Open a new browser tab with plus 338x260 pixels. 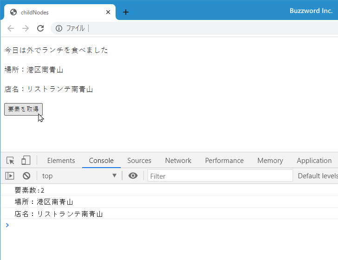[x=125, y=12]
